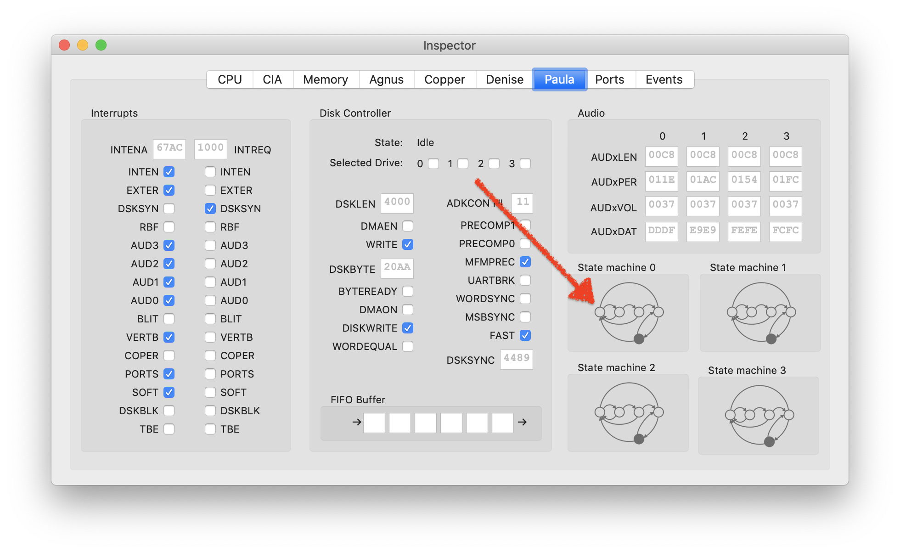Click AUDxLEN channel 0 field 00C8

pos(662,156)
